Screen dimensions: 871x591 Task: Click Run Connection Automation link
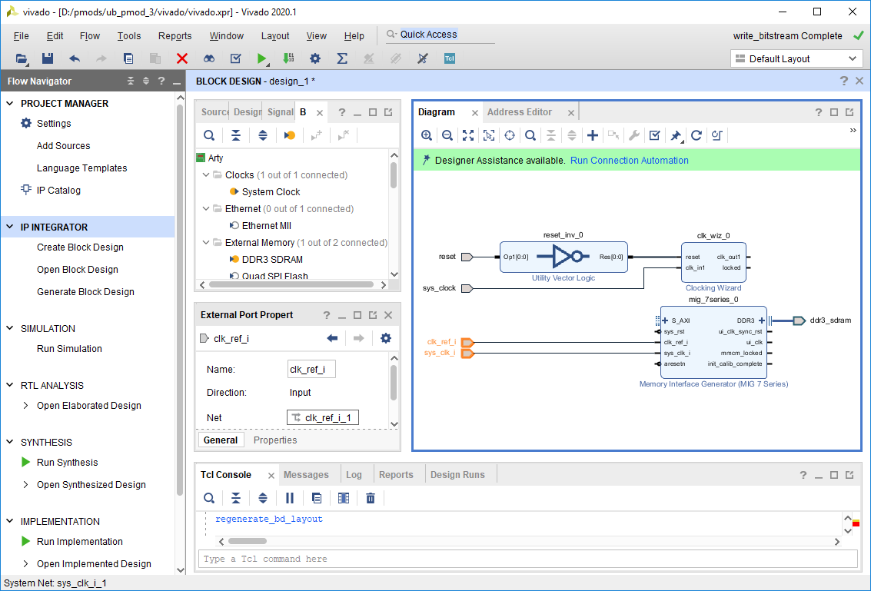[630, 161]
